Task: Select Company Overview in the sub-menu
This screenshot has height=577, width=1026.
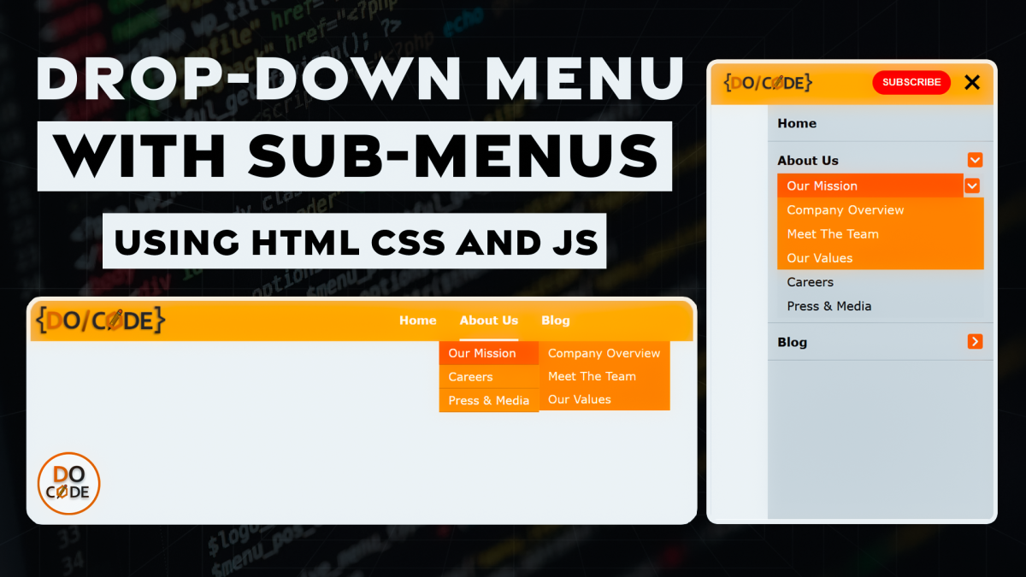Action: (x=604, y=353)
